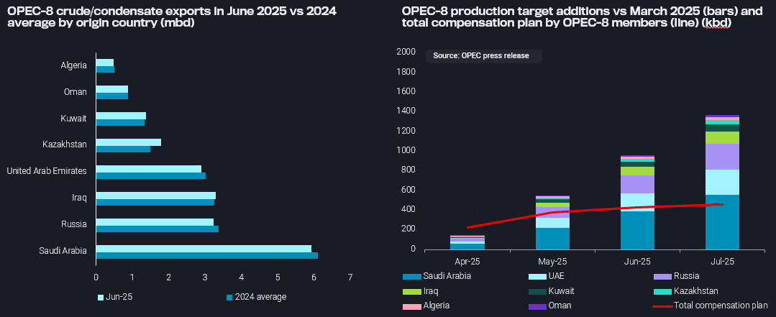Click the 'Apr-25' x-axis label
The image size is (776, 317).
(467, 261)
